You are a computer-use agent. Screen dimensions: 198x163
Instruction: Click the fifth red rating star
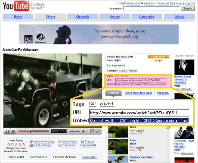24,144
